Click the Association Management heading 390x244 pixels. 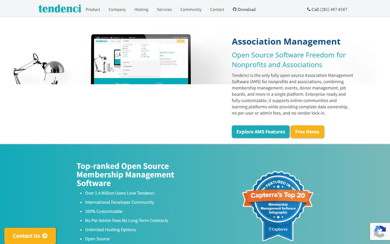(286, 41)
